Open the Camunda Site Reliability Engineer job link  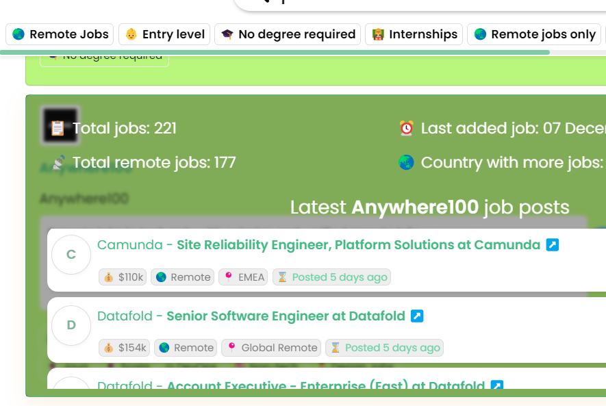[x=358, y=245]
